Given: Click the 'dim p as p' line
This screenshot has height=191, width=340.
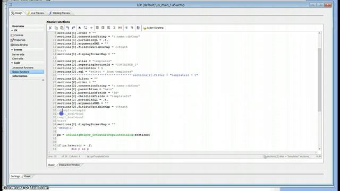Looking at the screenshot, I should [80, 149].
